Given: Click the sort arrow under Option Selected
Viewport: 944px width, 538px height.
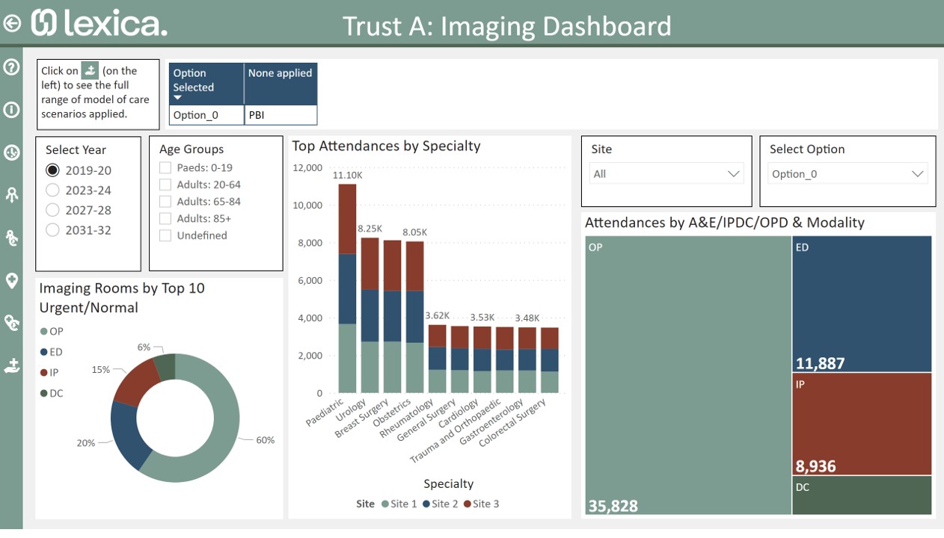Looking at the screenshot, I should click(178, 98).
